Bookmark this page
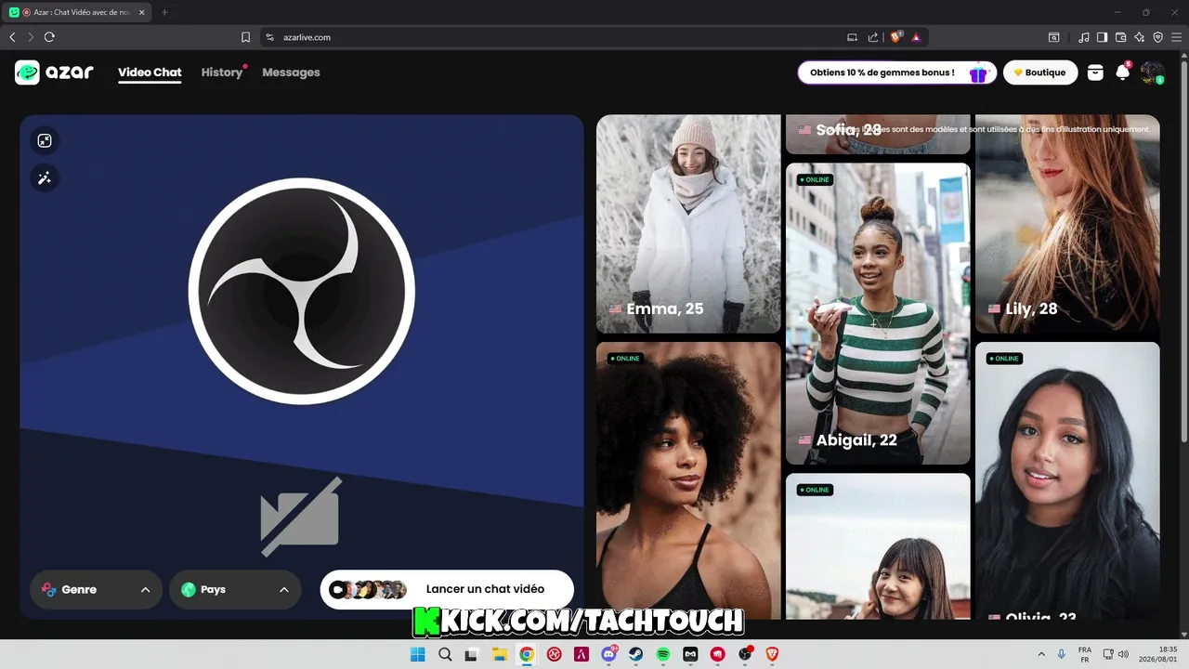 (x=245, y=37)
